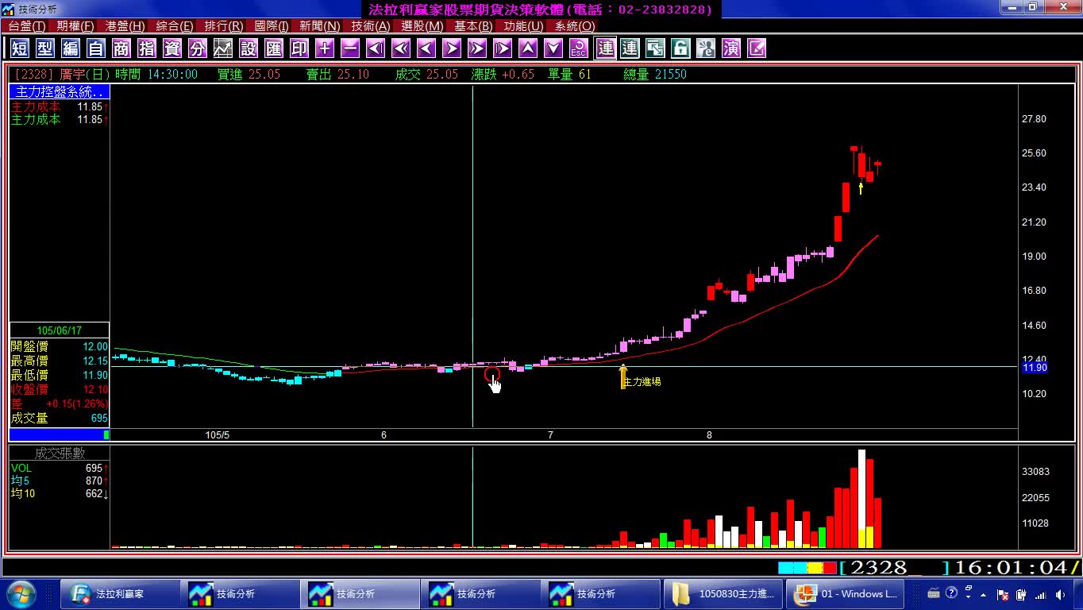Click the window arrangement toolbar icon

click(x=655, y=48)
